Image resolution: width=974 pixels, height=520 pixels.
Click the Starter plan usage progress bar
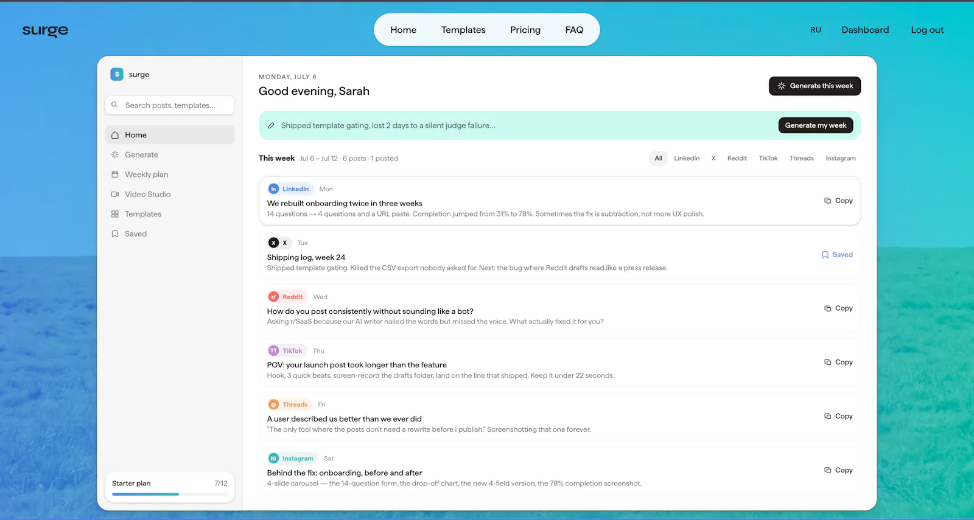tap(170, 494)
